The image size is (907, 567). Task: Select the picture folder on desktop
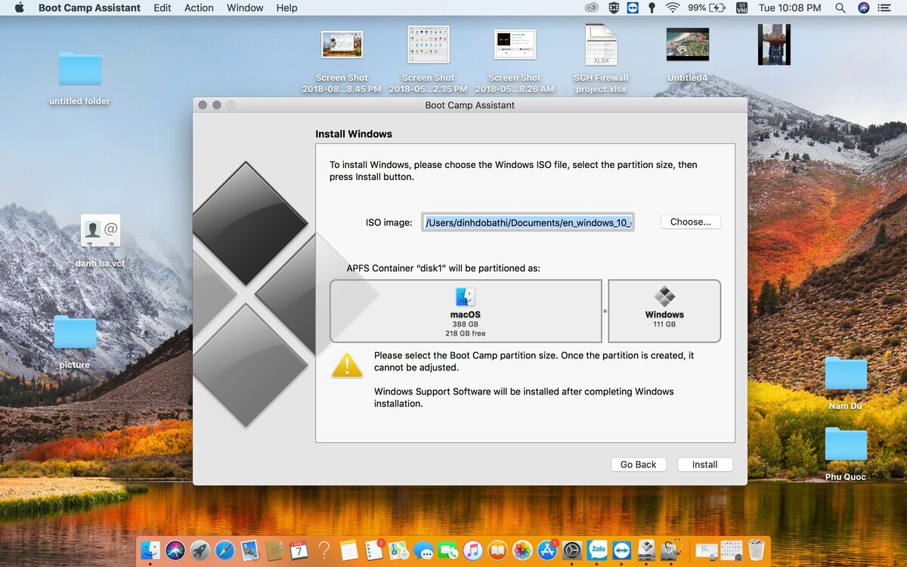point(75,342)
